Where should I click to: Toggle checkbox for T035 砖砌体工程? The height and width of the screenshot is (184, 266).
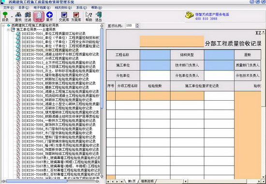pyautogui.click(x=18, y=100)
